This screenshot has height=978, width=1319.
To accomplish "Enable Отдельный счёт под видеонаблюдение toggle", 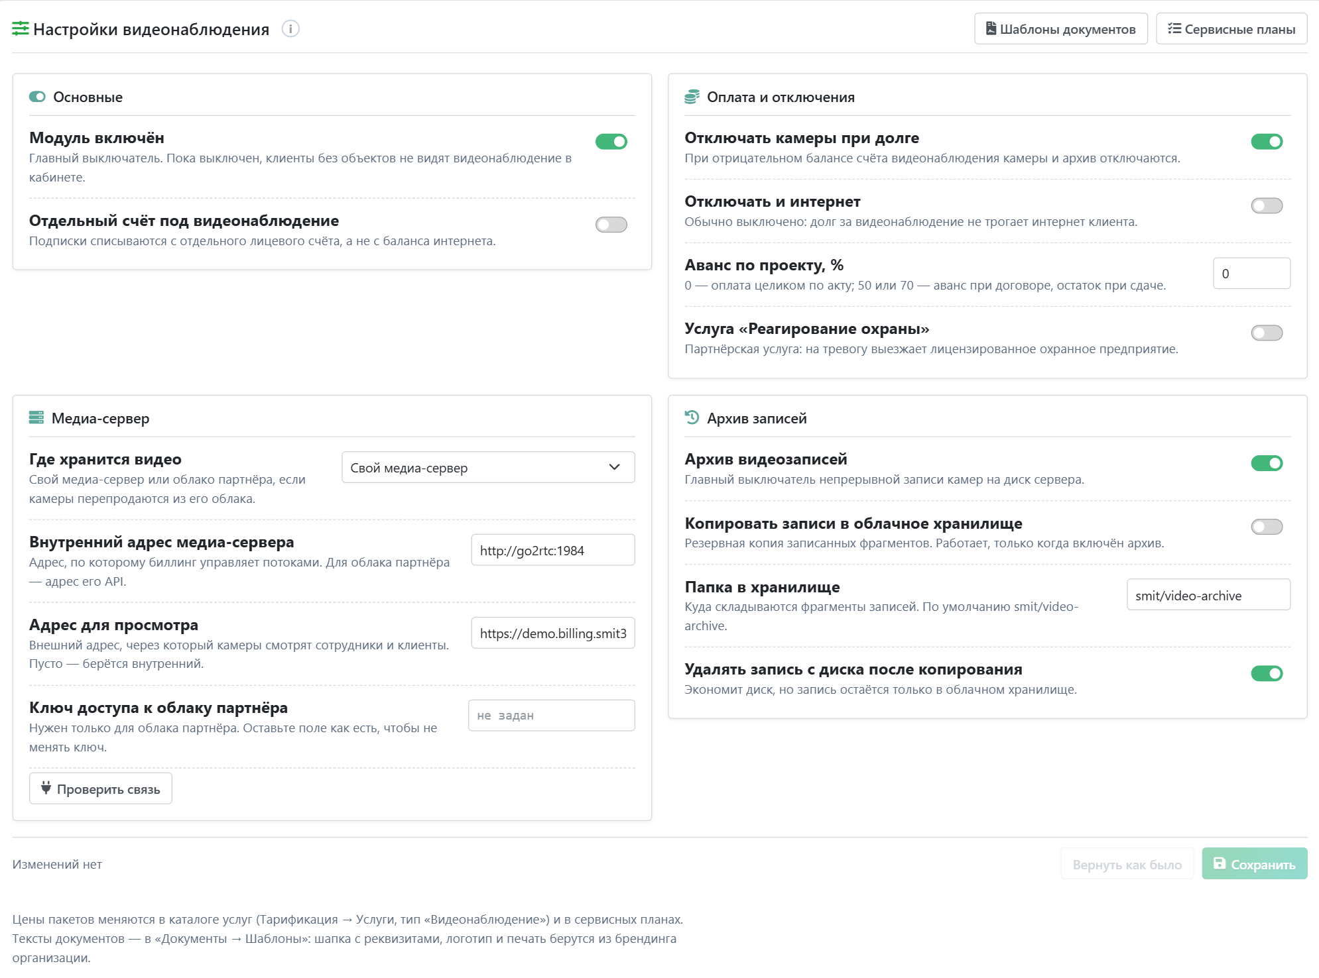I will pyautogui.click(x=611, y=225).
